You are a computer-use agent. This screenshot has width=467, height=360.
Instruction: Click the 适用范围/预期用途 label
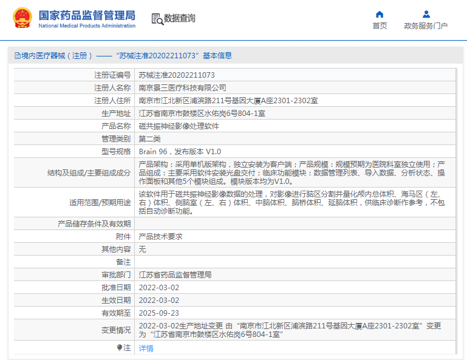coord(100,203)
